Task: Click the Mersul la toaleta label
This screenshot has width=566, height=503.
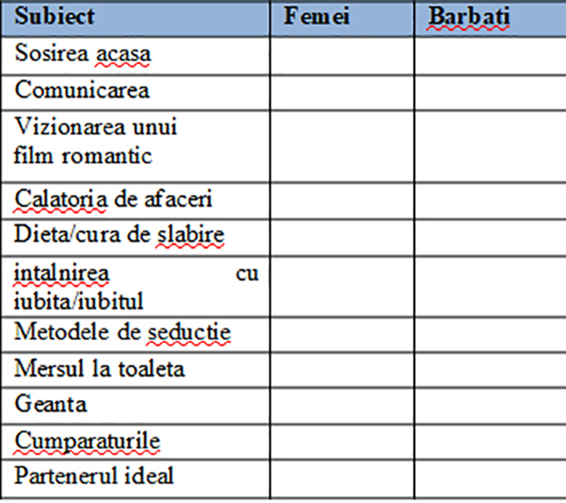Action: (x=100, y=369)
